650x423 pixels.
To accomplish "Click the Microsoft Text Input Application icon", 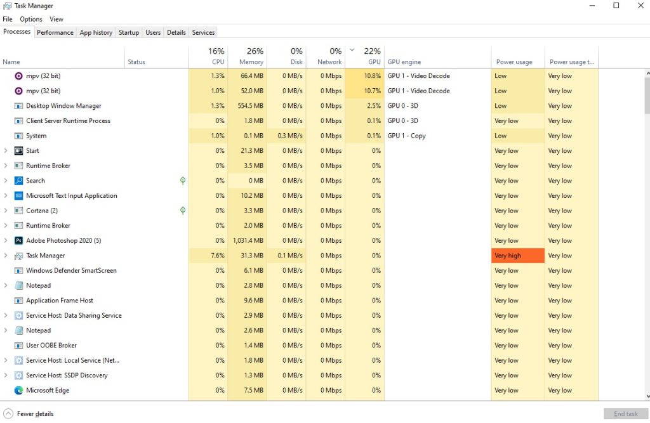I will (x=18, y=195).
